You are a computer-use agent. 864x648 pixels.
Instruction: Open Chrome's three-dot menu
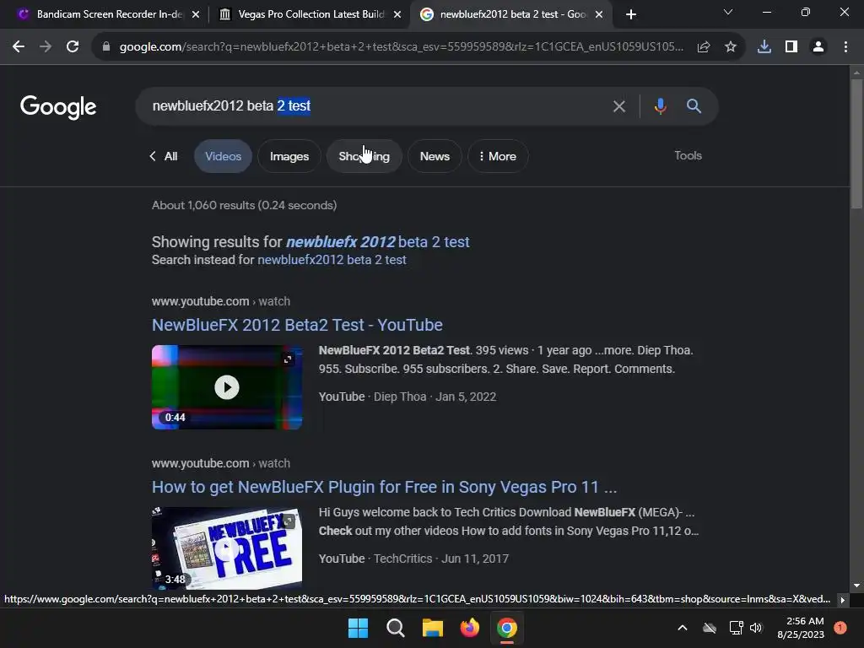(845, 47)
